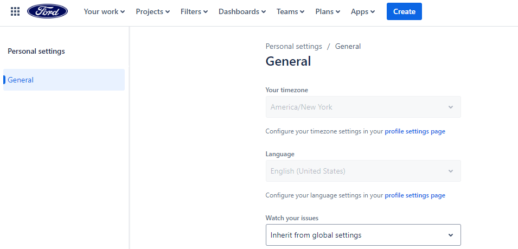Image resolution: width=518 pixels, height=249 pixels.
Task: Expand the Plans menu
Action: (x=328, y=11)
